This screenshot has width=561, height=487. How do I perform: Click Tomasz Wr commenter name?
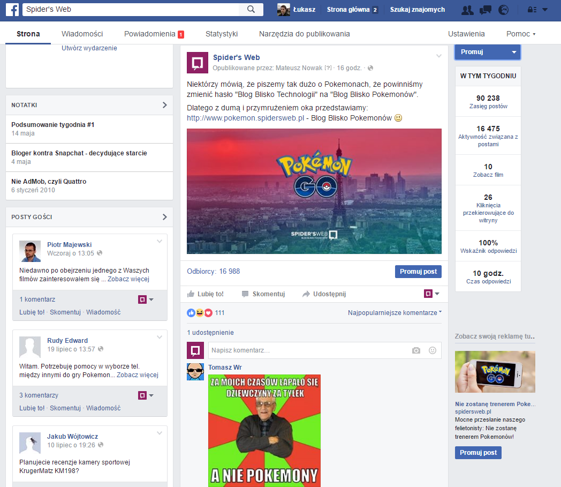[225, 368]
